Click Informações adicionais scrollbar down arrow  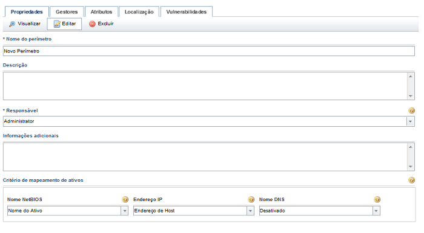tap(411, 167)
